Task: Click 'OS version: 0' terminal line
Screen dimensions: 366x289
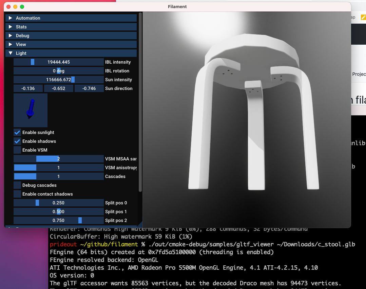Action: tap(72, 275)
